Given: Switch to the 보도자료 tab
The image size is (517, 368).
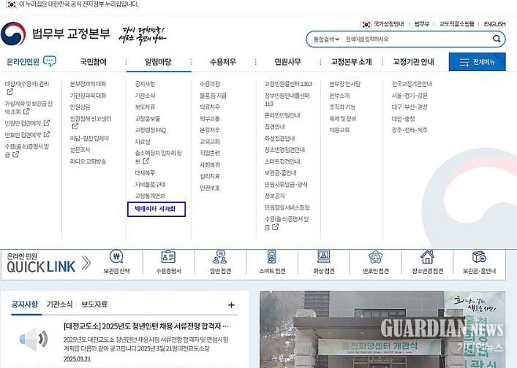Looking at the screenshot, I should [94, 304].
